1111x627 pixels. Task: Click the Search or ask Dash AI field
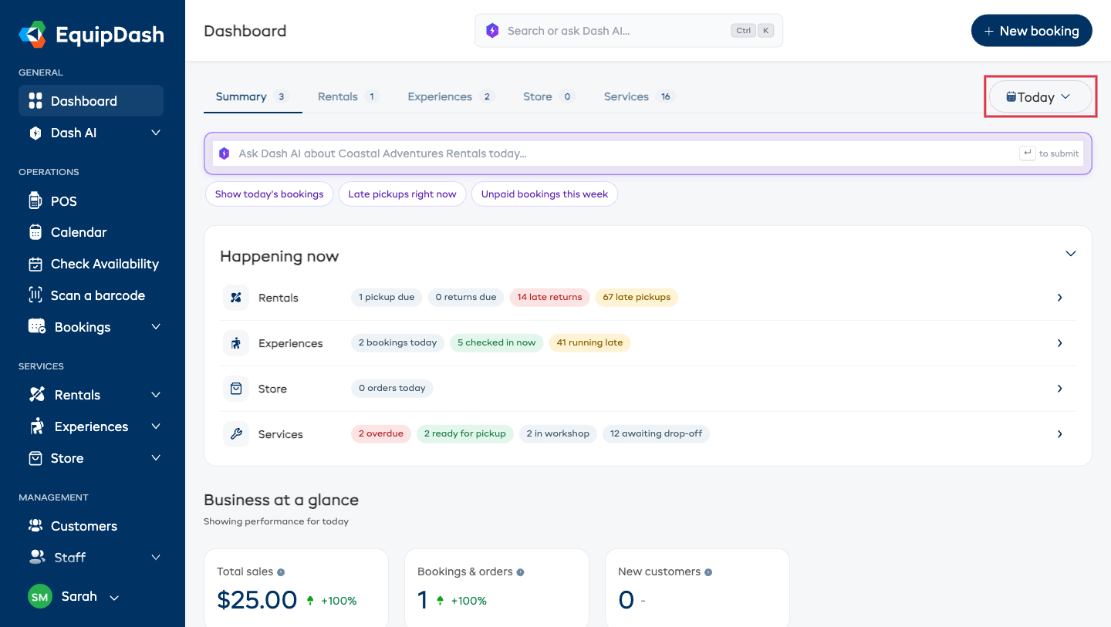(629, 31)
